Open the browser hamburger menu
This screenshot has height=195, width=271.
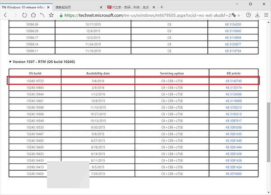[x=266, y=15]
